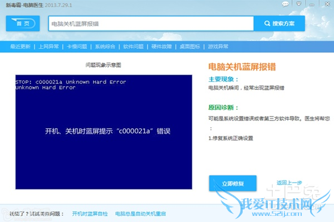Screen dimensions: 334x222
Task: Open the 桌面图标 category
Action: pos(190,47)
